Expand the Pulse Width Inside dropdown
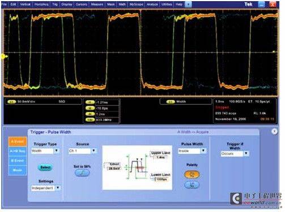Image resolution: width=285 pixels, height=212 pixels. tap(203, 151)
